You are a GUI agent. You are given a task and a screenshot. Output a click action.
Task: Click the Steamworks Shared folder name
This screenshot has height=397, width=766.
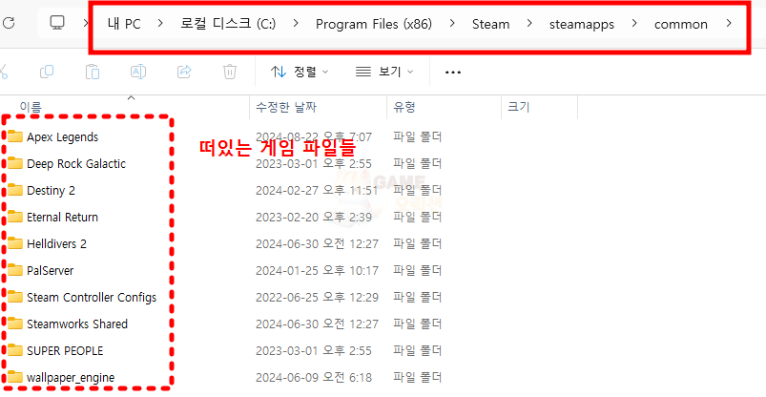[x=77, y=324]
